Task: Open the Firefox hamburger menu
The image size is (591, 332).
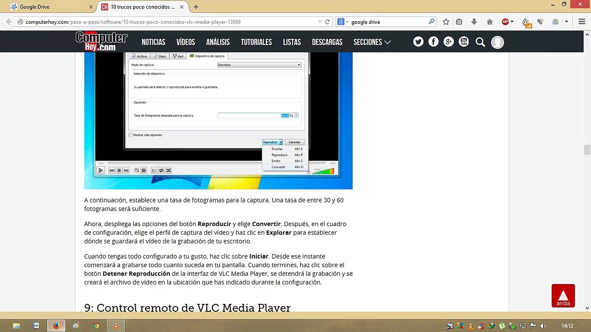Action: tap(582, 22)
